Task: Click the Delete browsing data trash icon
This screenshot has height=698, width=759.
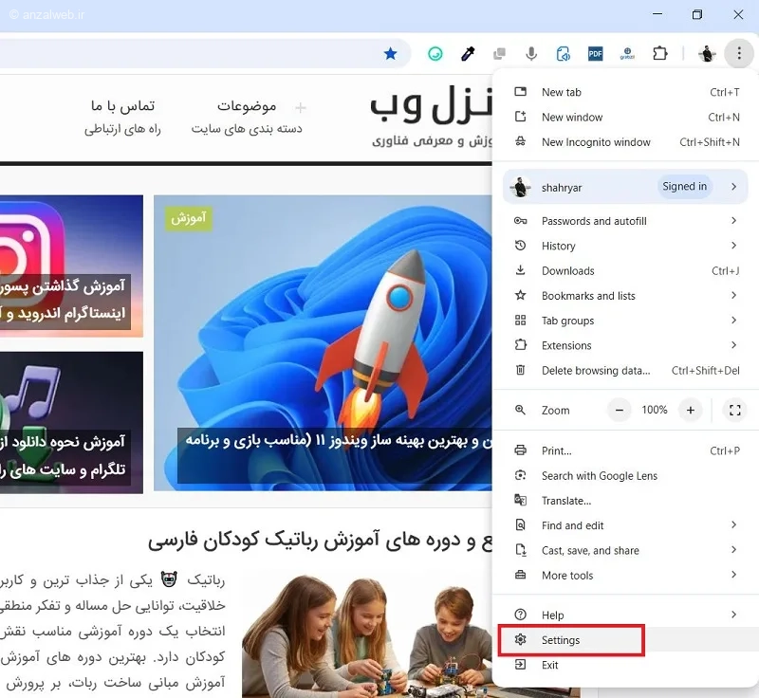Action: tap(520, 370)
